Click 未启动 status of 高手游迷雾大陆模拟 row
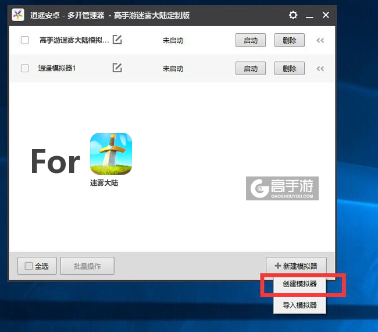 click(x=173, y=40)
